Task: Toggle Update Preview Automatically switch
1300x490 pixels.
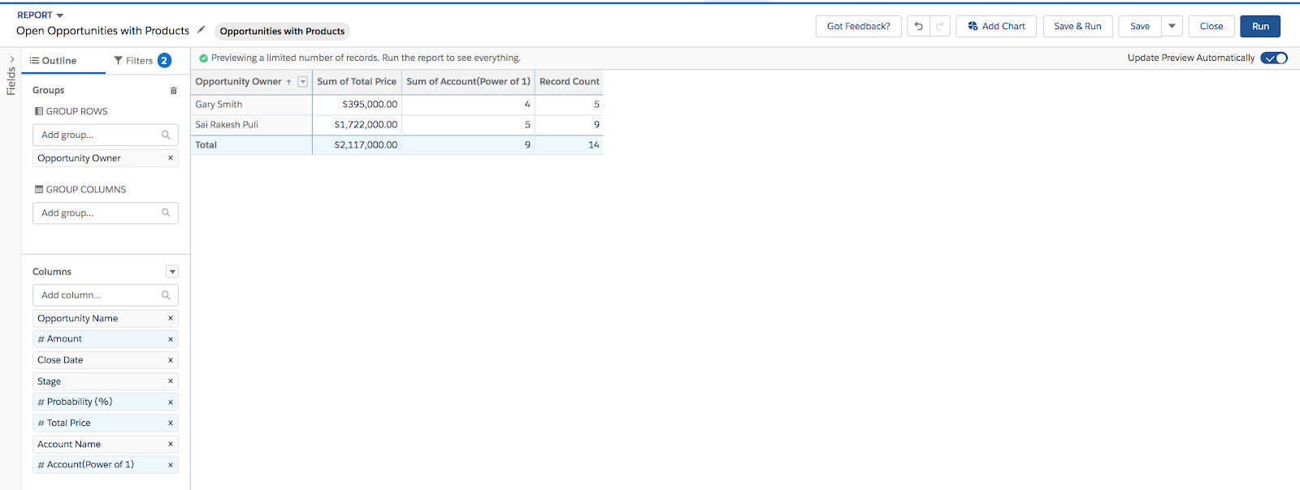Action: tap(1274, 58)
